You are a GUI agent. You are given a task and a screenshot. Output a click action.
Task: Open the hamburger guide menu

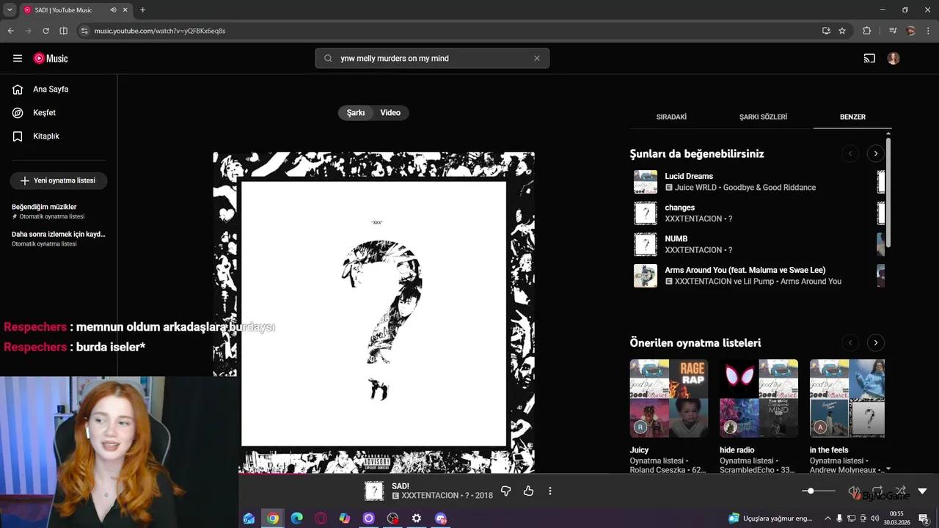point(18,59)
